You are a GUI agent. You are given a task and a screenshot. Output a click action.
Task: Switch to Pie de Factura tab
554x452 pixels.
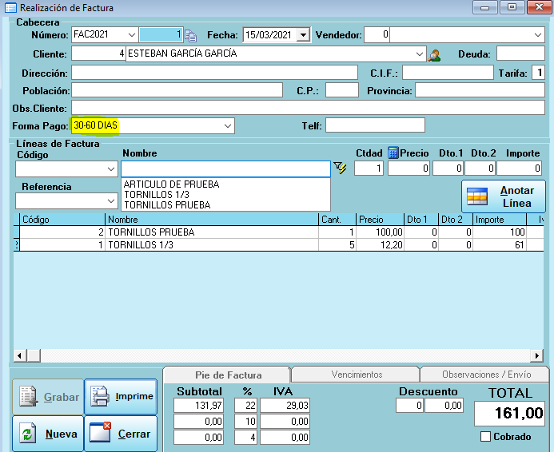pyautogui.click(x=229, y=375)
